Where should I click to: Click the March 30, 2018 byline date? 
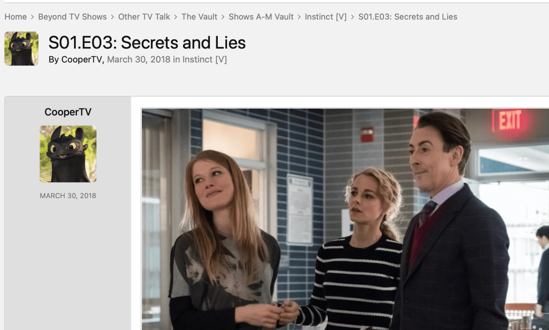point(139,60)
